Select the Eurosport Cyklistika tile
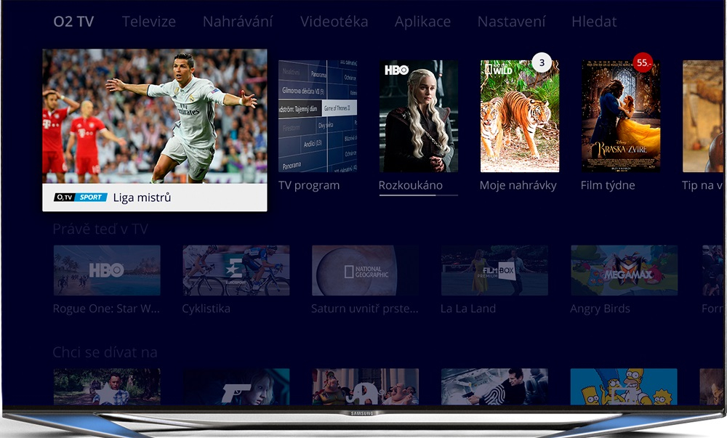 [x=236, y=270]
